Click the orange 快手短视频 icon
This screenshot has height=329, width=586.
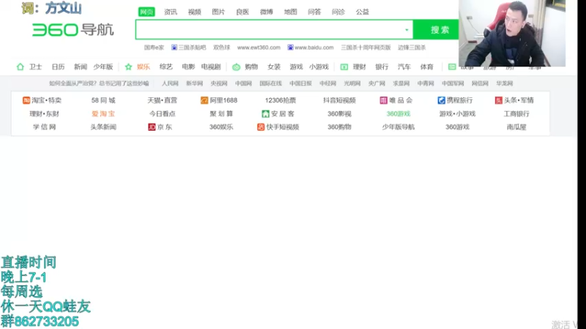(261, 127)
